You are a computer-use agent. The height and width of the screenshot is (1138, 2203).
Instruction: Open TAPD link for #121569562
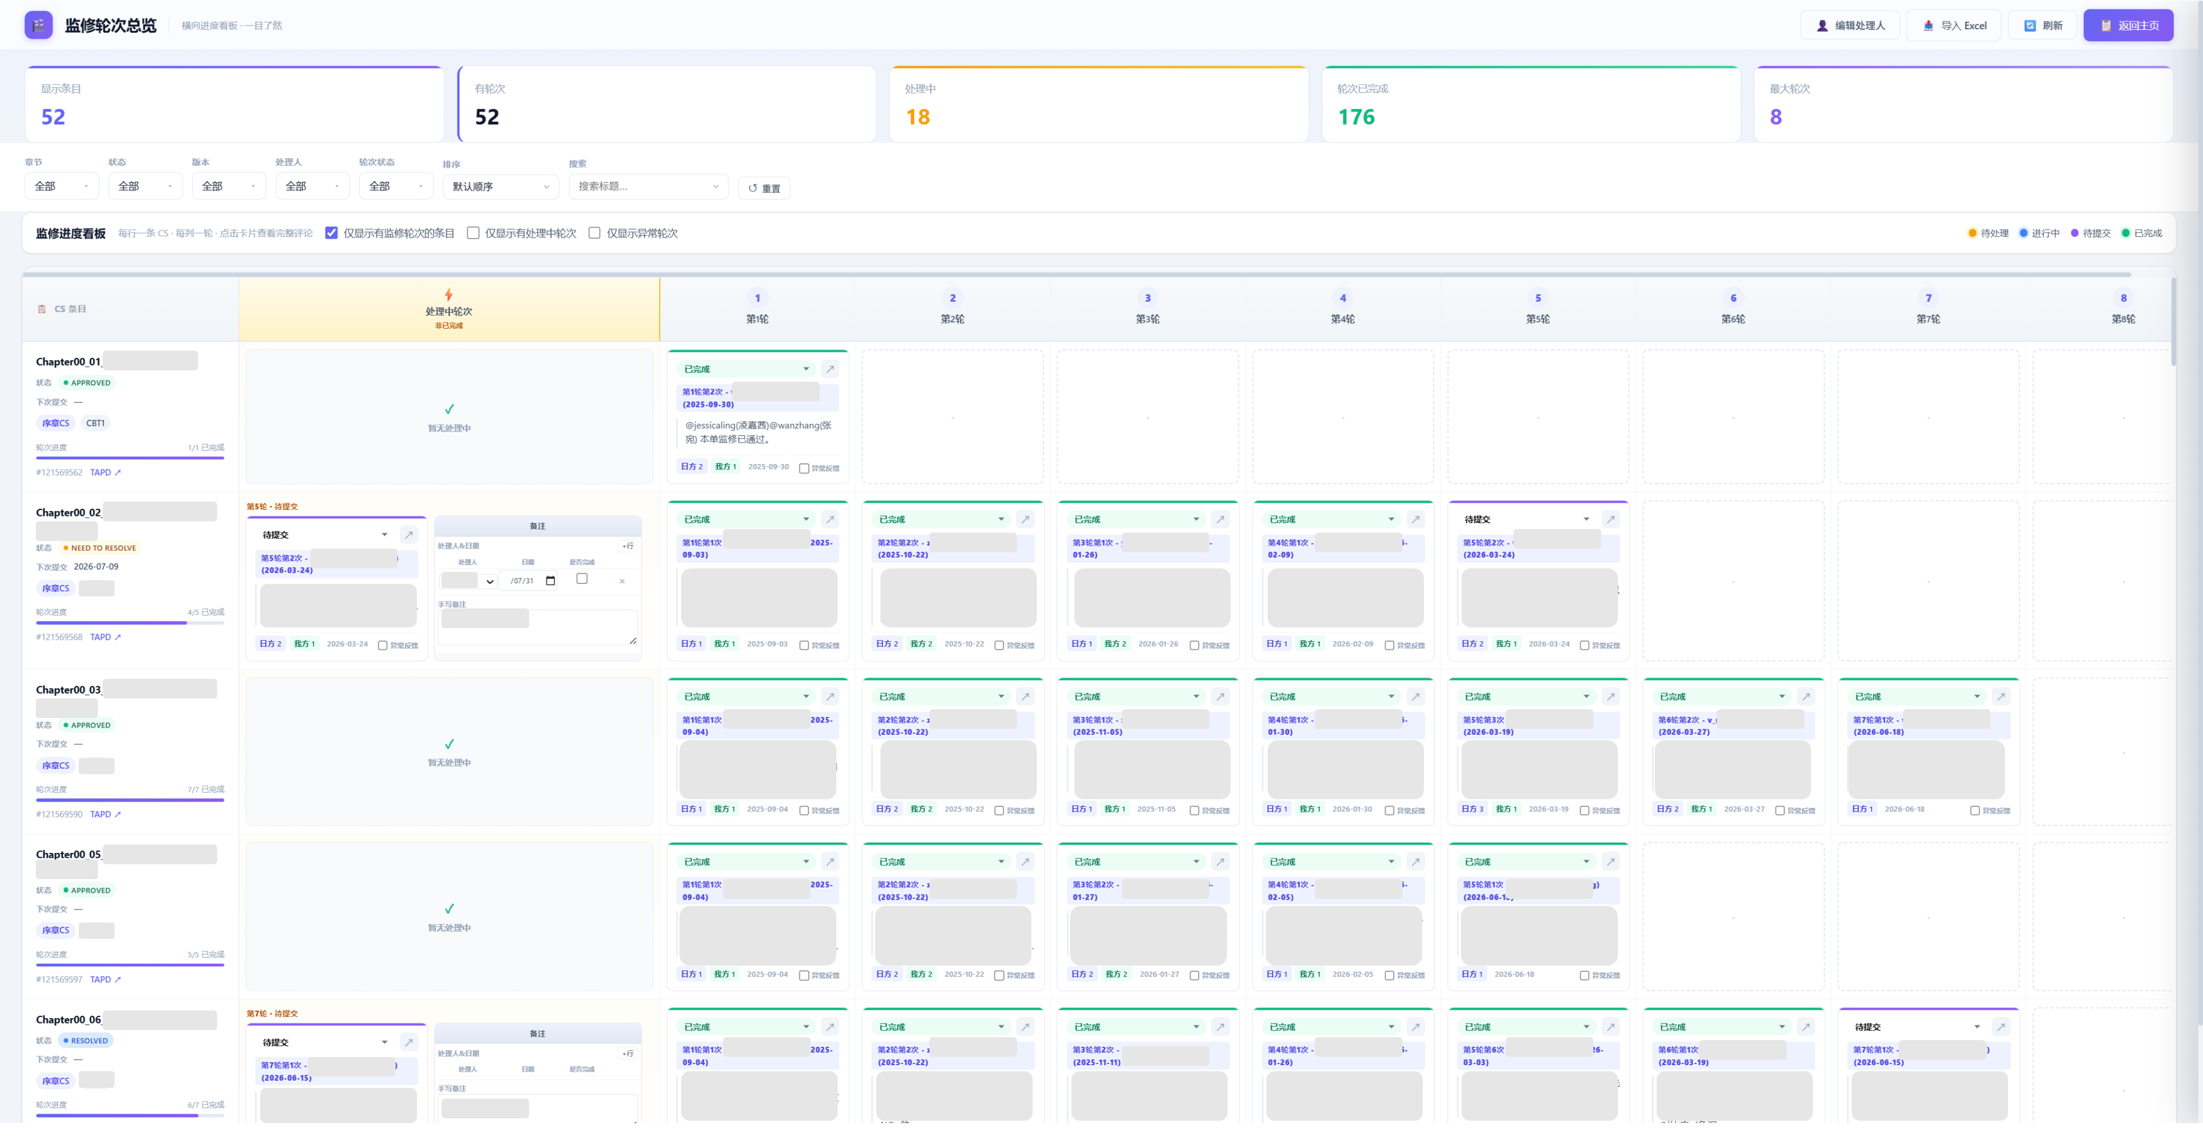tap(105, 472)
